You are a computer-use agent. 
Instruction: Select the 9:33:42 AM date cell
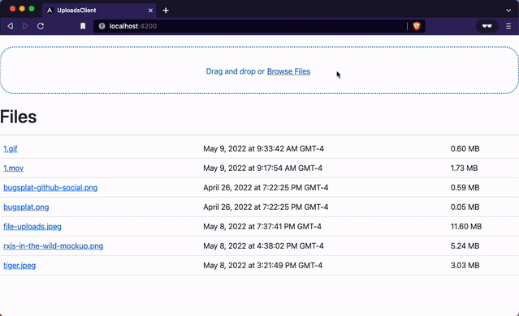point(263,148)
